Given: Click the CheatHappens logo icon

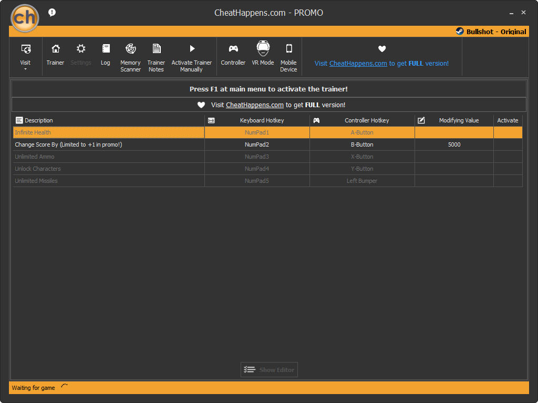Looking at the screenshot, I should (25, 18).
